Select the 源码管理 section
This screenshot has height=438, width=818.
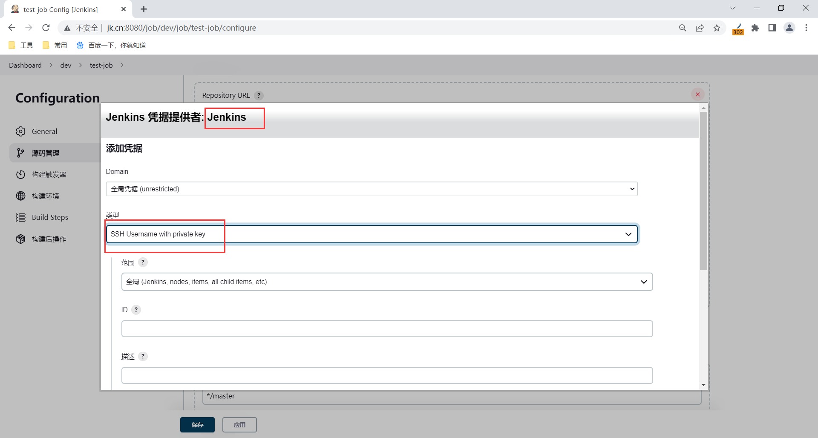[55, 153]
